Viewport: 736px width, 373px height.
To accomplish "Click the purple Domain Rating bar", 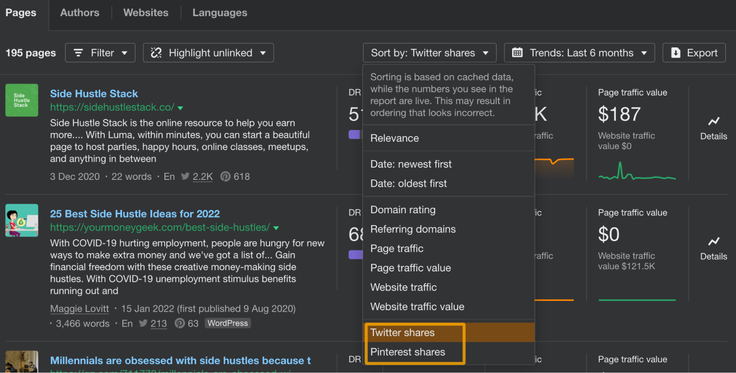I will tap(355, 134).
